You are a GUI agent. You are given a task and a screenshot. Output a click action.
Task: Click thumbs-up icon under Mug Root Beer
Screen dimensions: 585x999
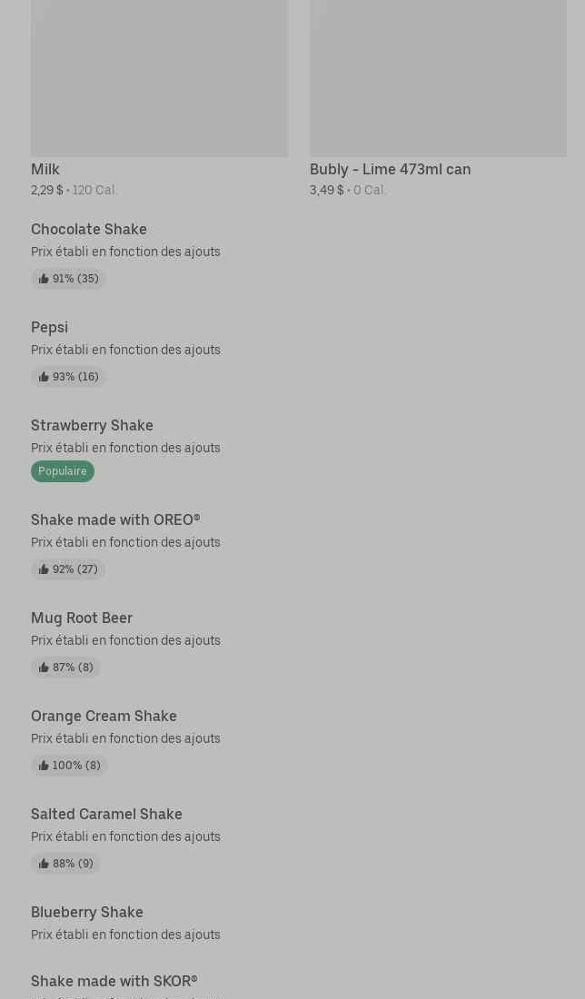[x=44, y=668]
